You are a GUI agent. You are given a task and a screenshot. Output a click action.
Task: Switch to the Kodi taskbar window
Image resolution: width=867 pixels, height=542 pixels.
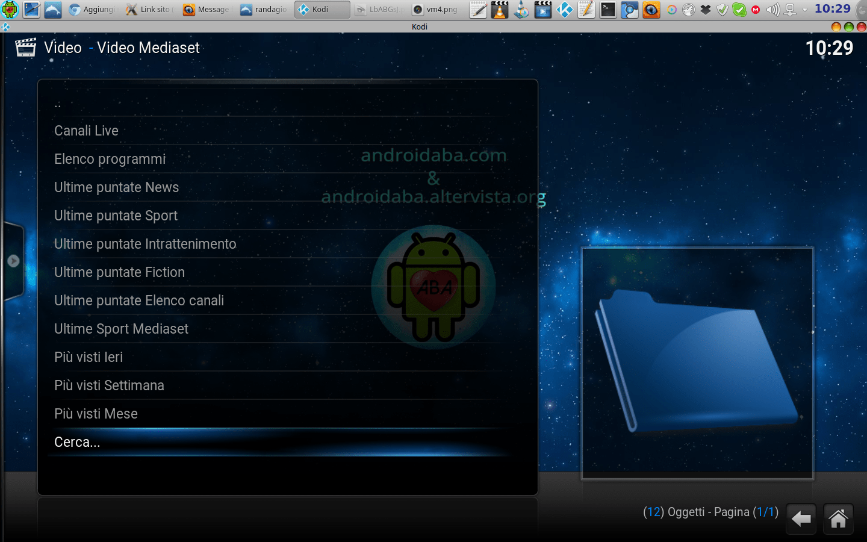322,10
